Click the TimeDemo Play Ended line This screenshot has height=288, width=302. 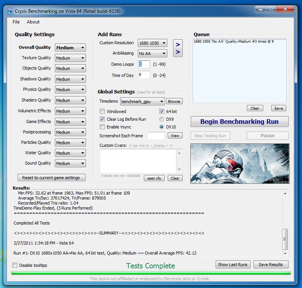click(53, 208)
